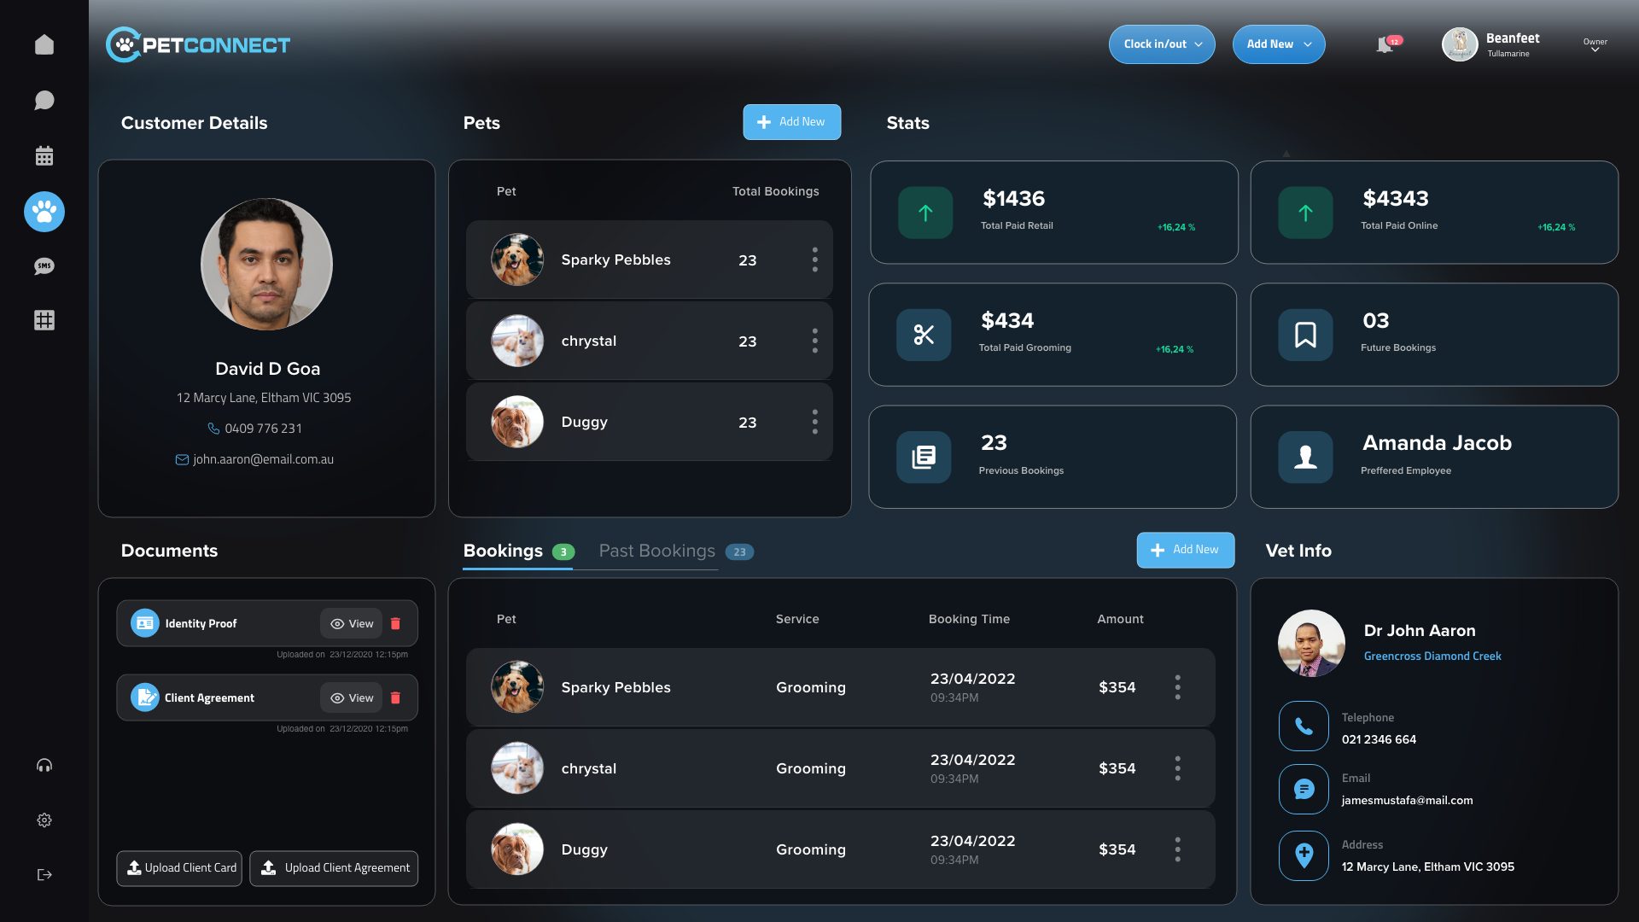This screenshot has width=1639, height=922.
Task: Open the settings gear in sidebar
Action: point(44,820)
